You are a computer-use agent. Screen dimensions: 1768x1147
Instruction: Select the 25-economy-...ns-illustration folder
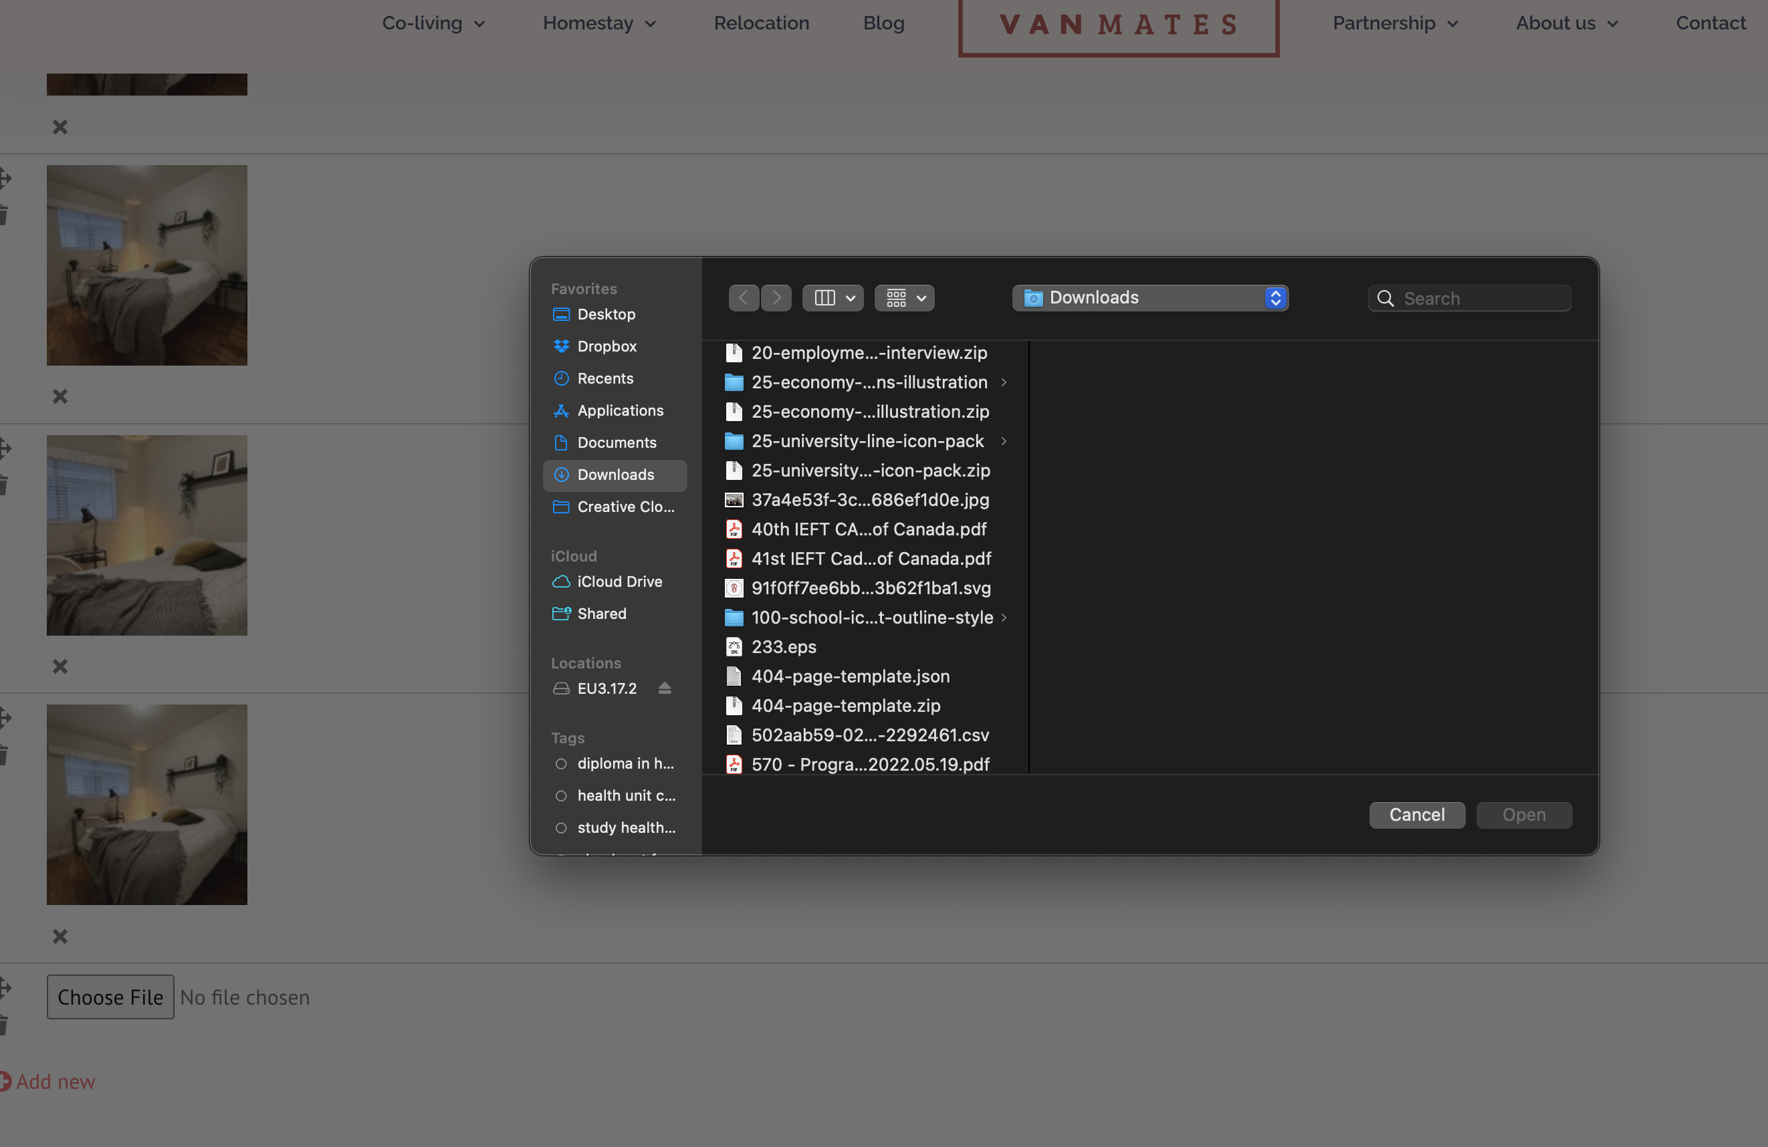(856, 382)
